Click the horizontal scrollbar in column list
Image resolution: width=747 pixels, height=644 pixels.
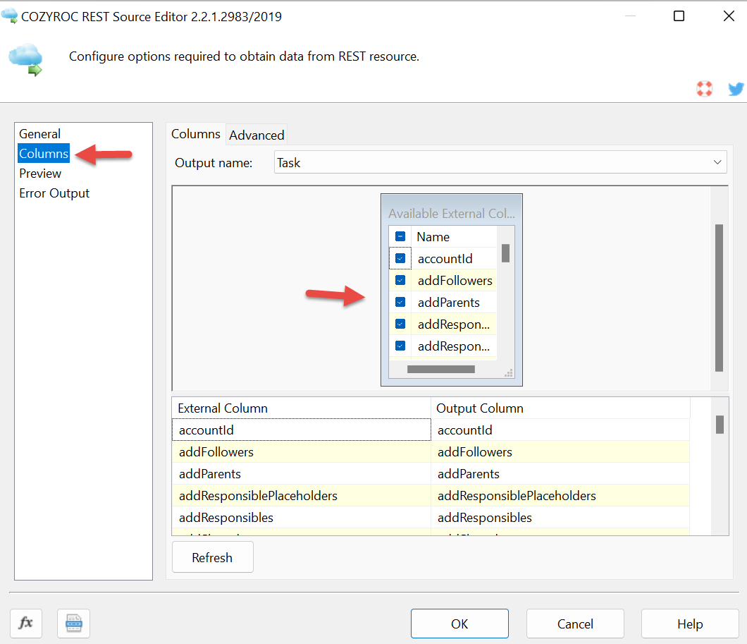pyautogui.click(x=441, y=369)
